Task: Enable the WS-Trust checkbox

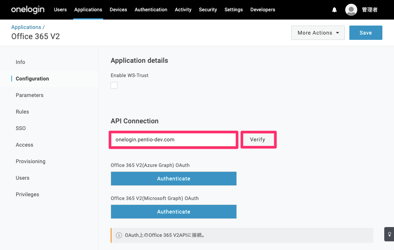Action: click(114, 85)
